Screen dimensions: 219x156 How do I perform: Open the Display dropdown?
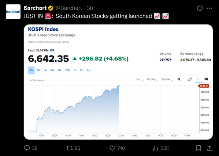pyautogui.click(x=152, y=80)
